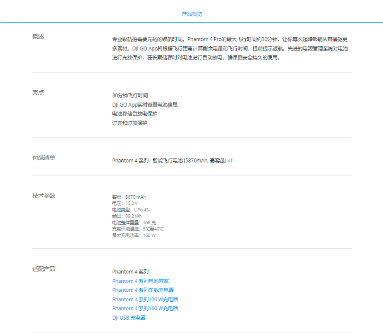This screenshot has width=383, height=333.
Task: Click the 电池类型: LiPo 4S spec
Action: point(130,209)
